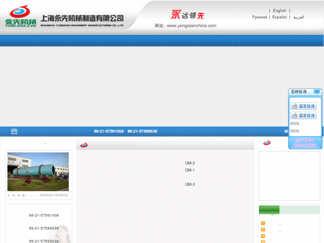The height and width of the screenshot is (243, 324).
Task: Play the rotary dryer video
Action: (9, 195)
